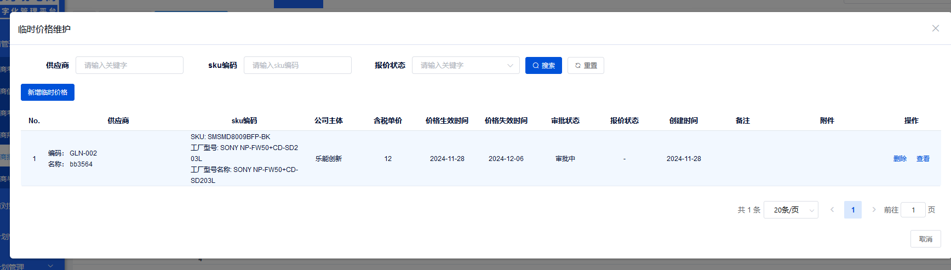This screenshot has height=270, width=951.
Task: Select page number 1 in pagination
Action: pos(853,210)
